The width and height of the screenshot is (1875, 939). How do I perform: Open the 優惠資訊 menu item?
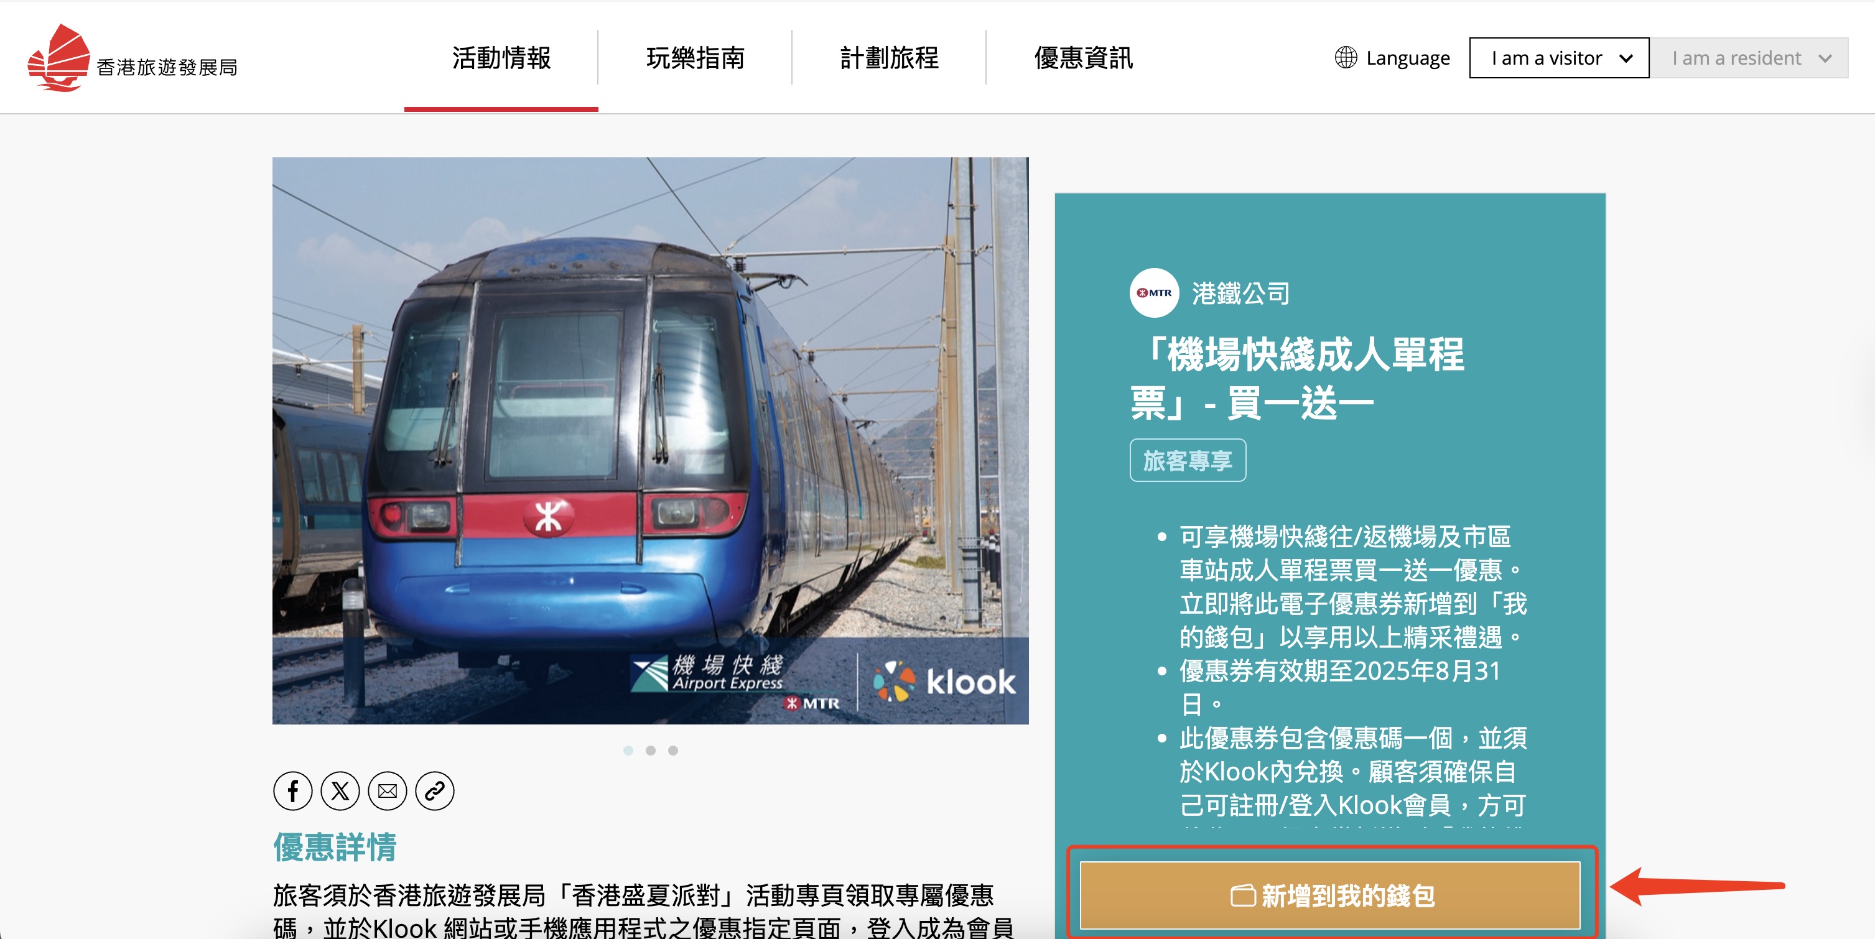point(1083,58)
